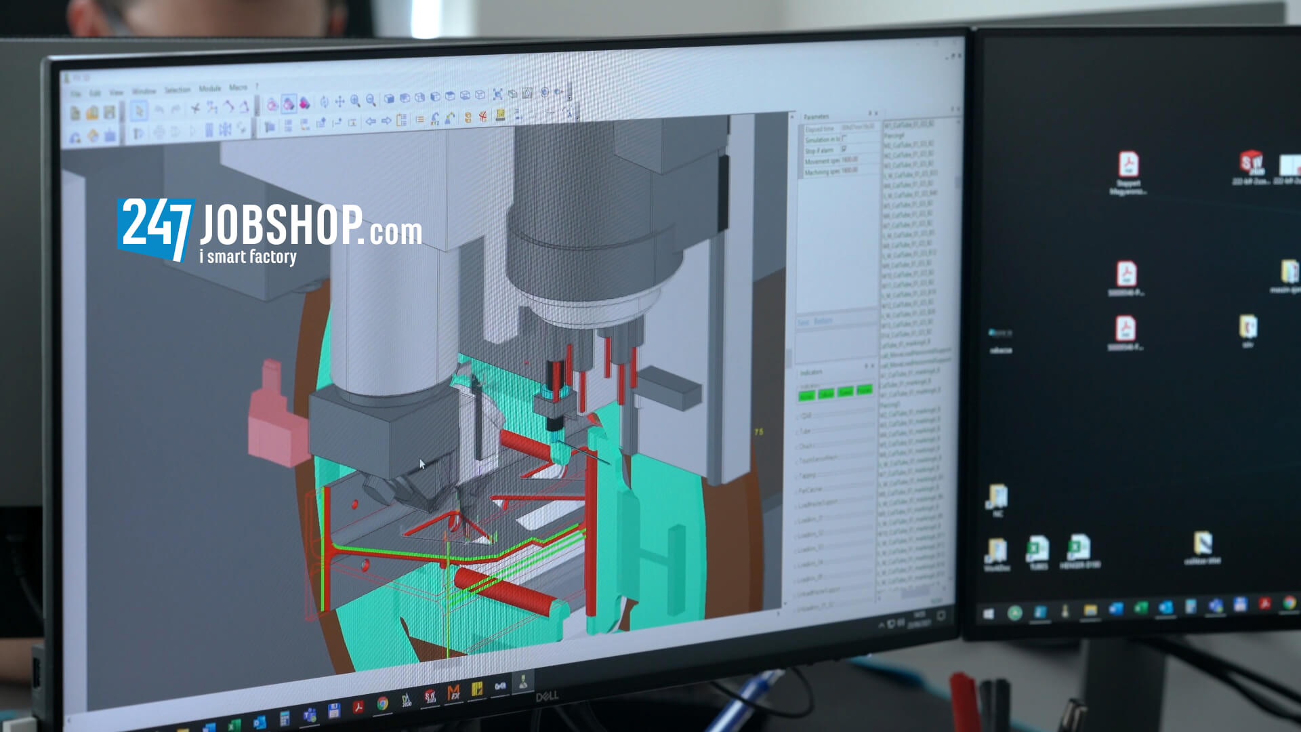Click the zoom out magnifier icon

(371, 100)
